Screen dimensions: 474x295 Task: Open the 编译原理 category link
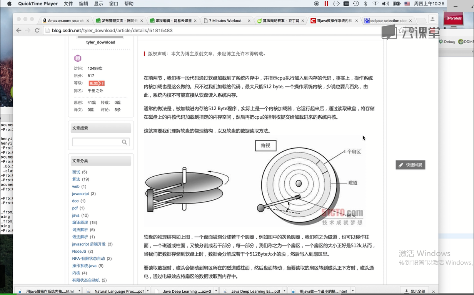click(x=80, y=222)
